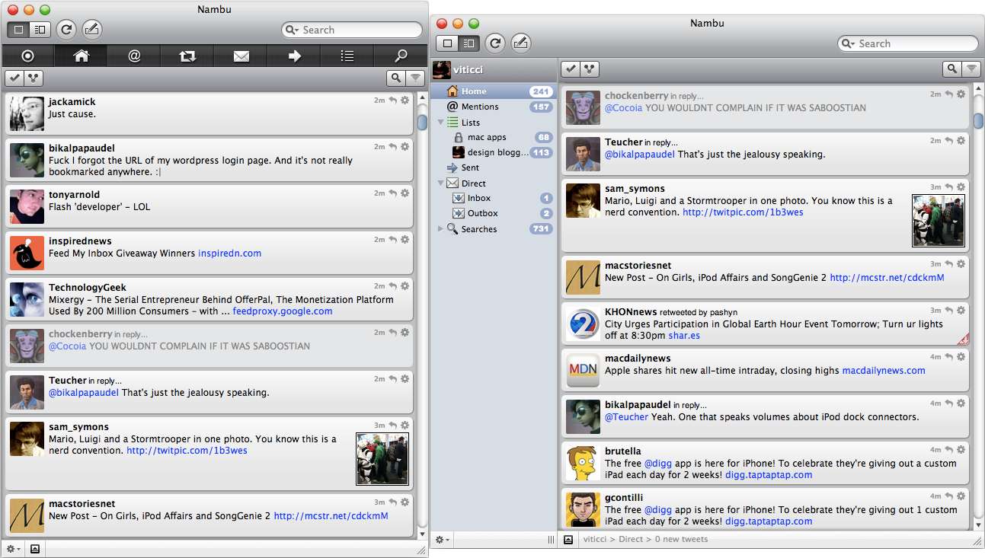Click mark all read checkmark in left window
Image resolution: width=985 pixels, height=558 pixels.
14,78
